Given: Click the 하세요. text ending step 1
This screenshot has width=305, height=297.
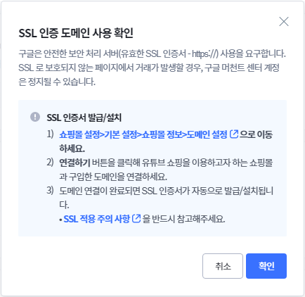Looking at the screenshot, I should click(72, 148).
